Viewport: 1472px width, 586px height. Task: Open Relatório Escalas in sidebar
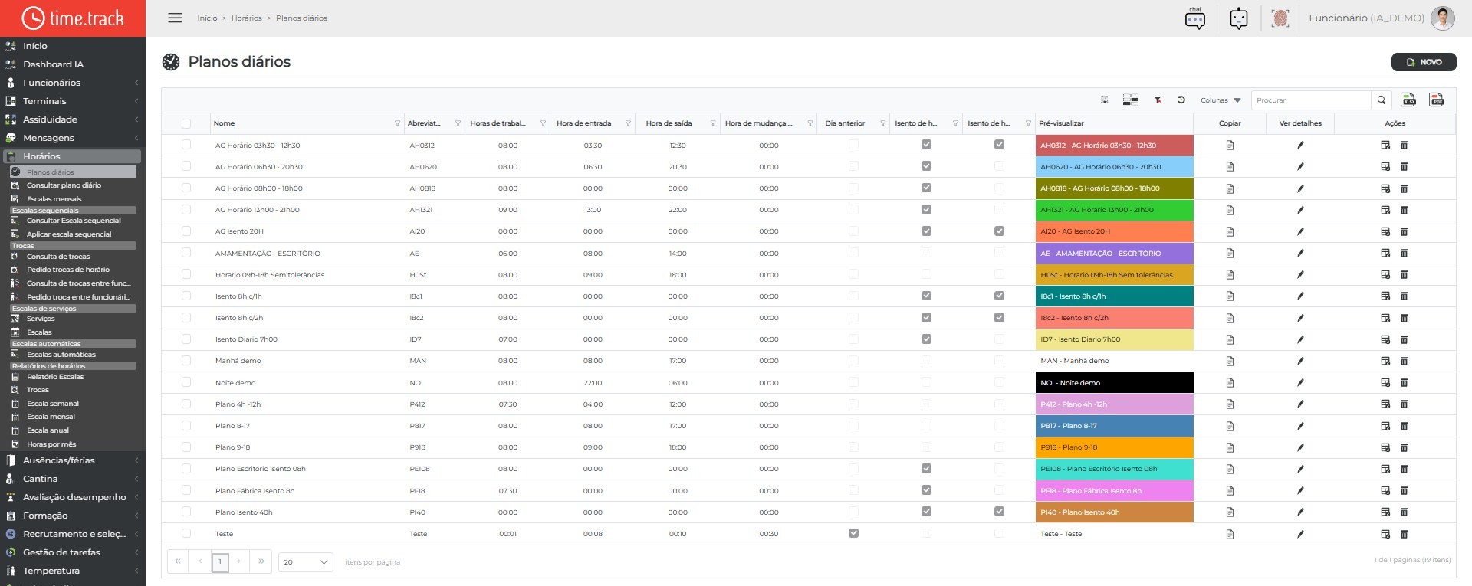click(55, 377)
